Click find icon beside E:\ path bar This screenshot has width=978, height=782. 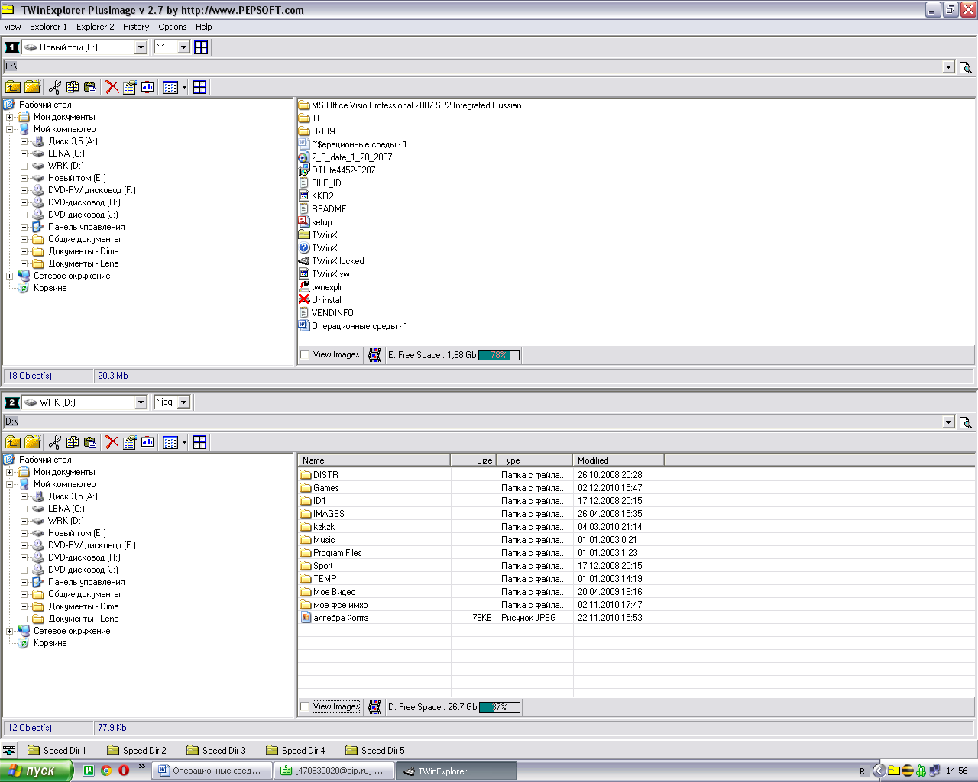click(966, 67)
